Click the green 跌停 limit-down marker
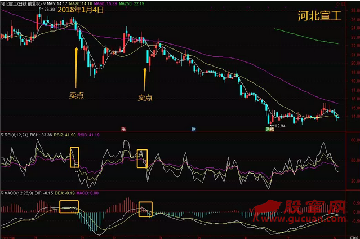 point(271,129)
